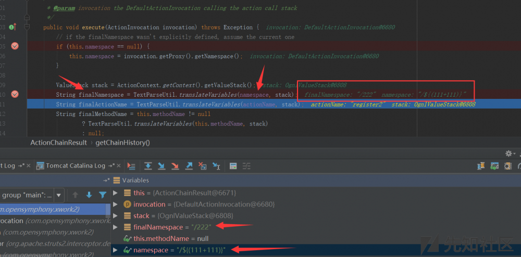521x257 pixels.
Task: Click frames filter funnel icon
Action: [x=103, y=195]
